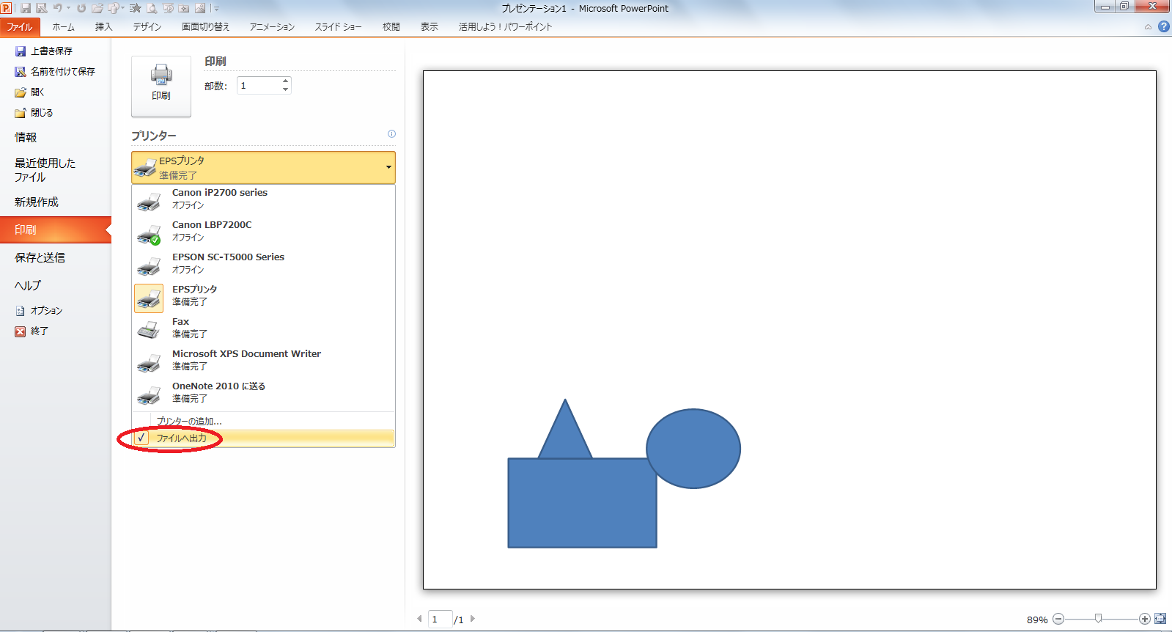Click the preview zoom slider handle
This screenshot has height=632, width=1172.
(1098, 619)
